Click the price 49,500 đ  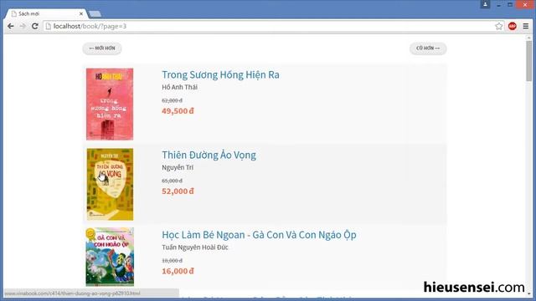[x=178, y=111]
